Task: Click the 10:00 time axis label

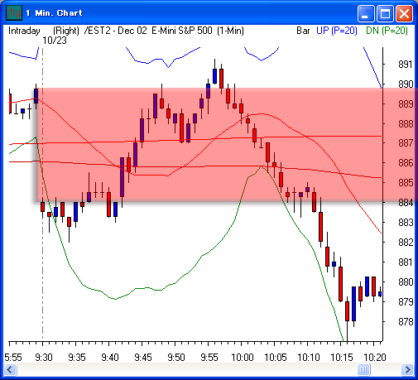Action: (x=243, y=358)
